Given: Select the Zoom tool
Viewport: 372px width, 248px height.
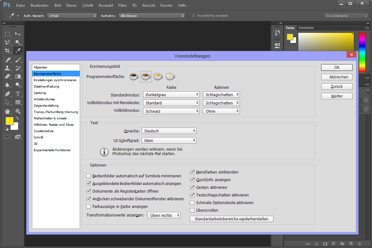Looking at the screenshot, I should click(x=18, y=111).
